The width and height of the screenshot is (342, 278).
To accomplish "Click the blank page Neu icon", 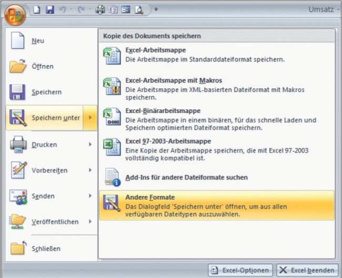I will pyautogui.click(x=17, y=40).
